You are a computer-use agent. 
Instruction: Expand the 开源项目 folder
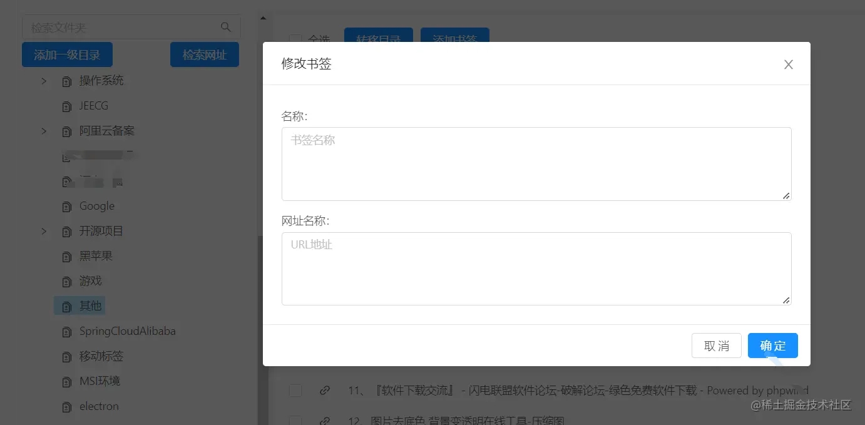tap(44, 231)
